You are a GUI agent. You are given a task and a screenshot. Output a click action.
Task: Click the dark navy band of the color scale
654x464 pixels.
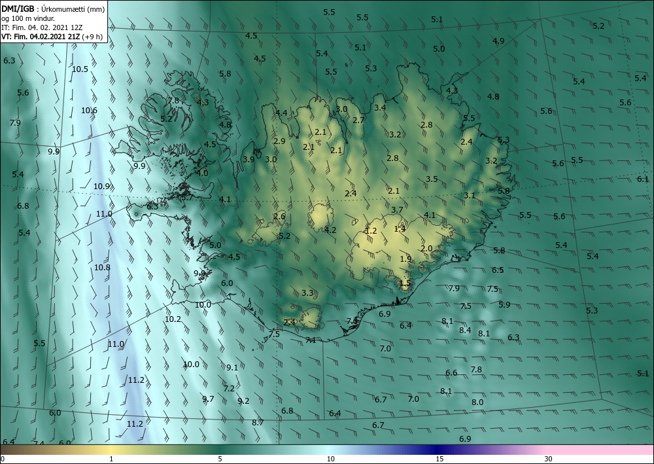pos(438,450)
